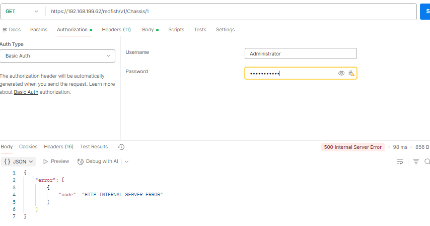Click Debug with AI button

(x=98, y=161)
